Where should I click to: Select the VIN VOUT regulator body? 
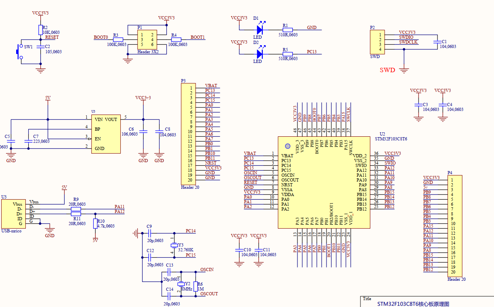(106, 134)
